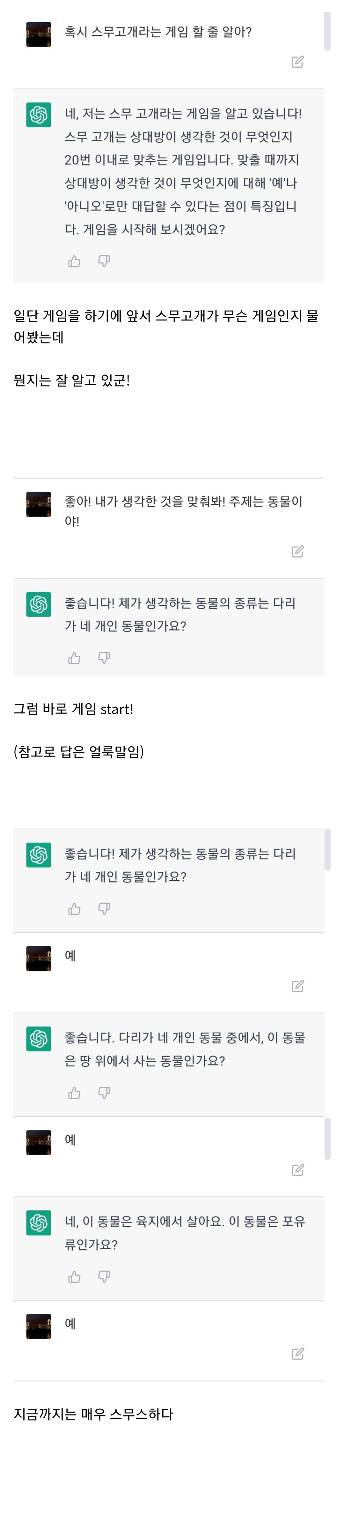Image resolution: width=344 pixels, height=1513 pixels.
Task: Edit the '좋아! 내가 생각한 것을 맞춰봐!' message
Action: click(x=298, y=552)
